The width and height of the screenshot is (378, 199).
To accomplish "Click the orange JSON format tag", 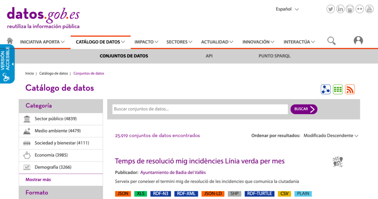I will tap(123, 193).
